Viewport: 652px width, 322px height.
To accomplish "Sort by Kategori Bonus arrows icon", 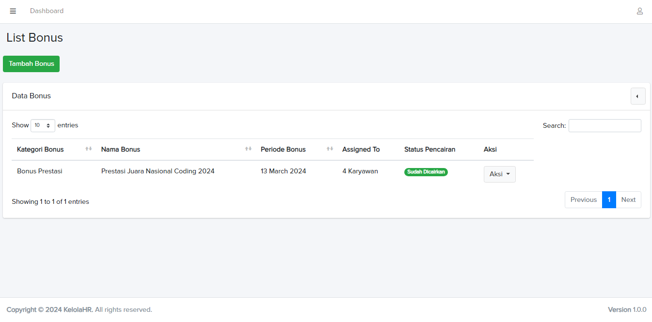I will pos(89,149).
